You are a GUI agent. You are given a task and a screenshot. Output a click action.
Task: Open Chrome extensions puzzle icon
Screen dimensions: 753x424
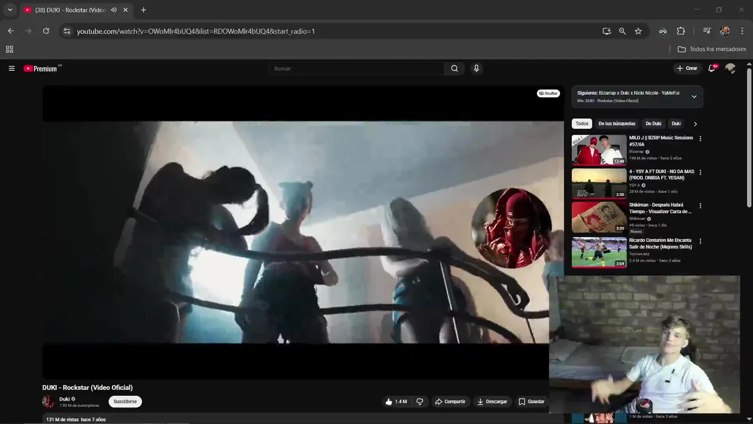pos(681,31)
